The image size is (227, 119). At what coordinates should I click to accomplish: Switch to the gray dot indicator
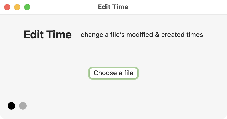click(23, 106)
